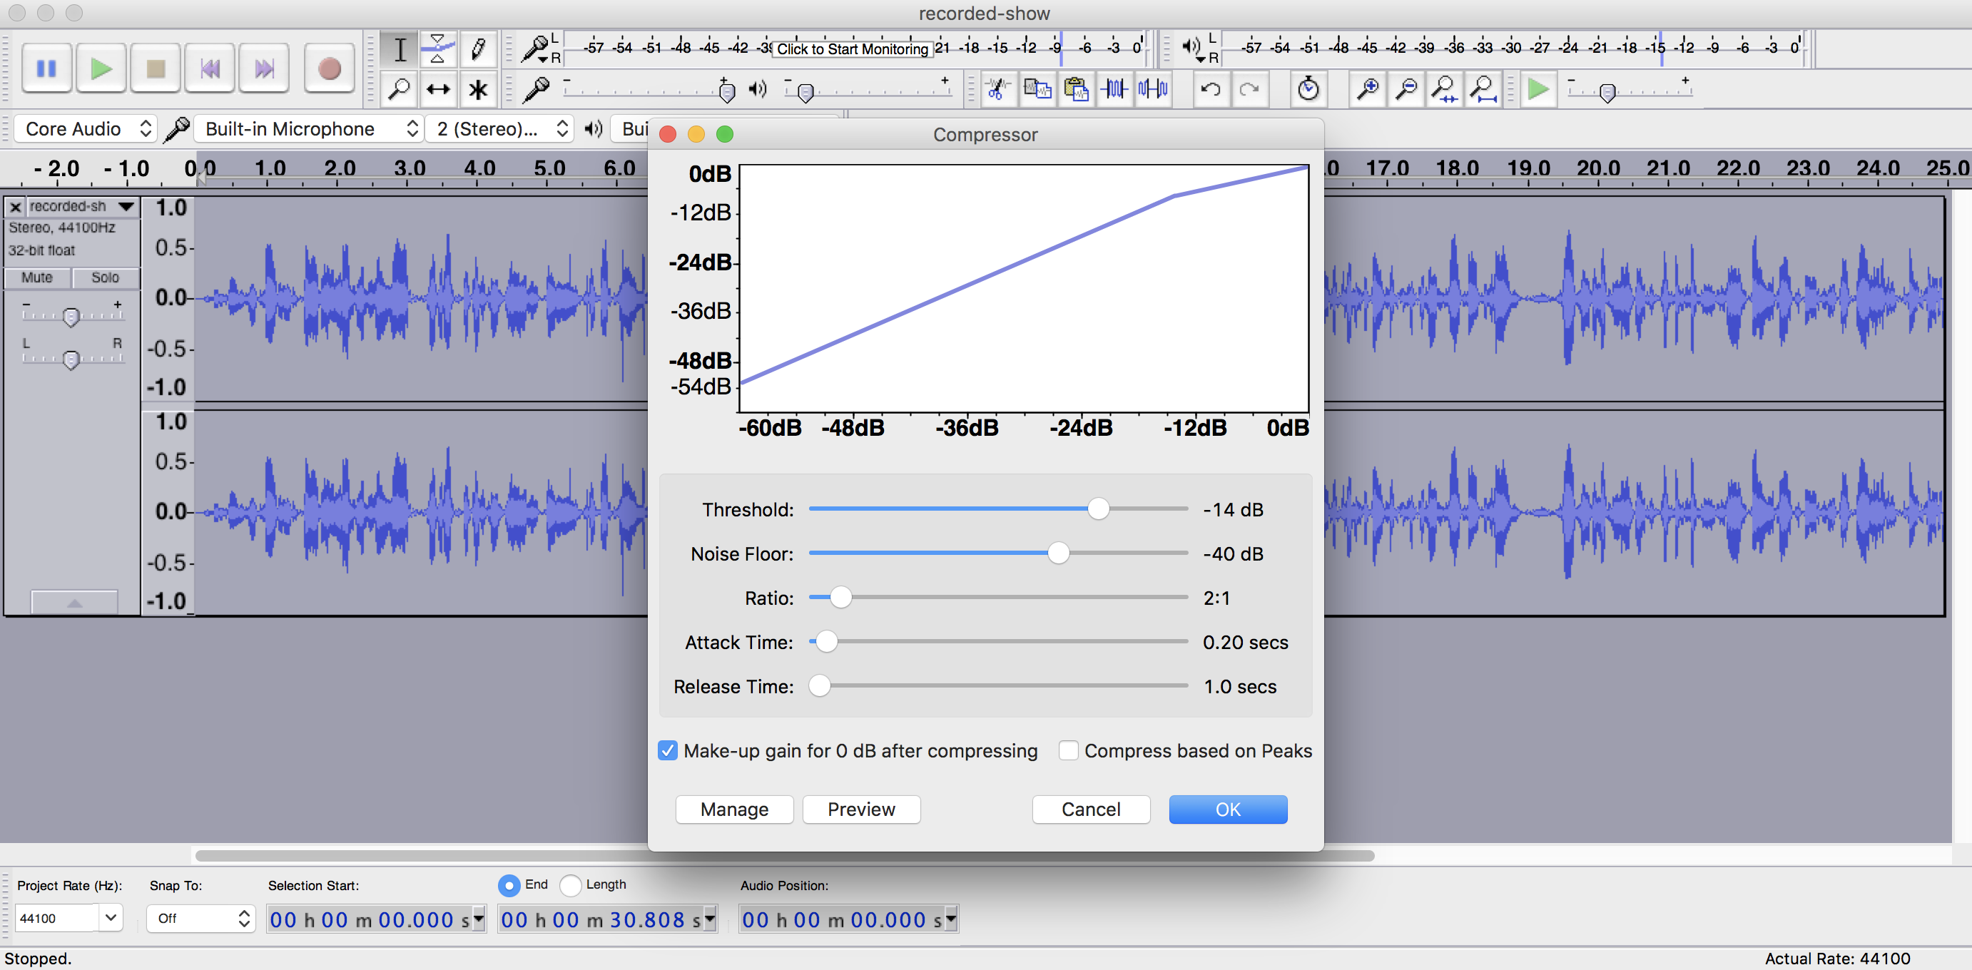Click the Redo arrow icon
The height and width of the screenshot is (970, 1972).
(x=1249, y=90)
